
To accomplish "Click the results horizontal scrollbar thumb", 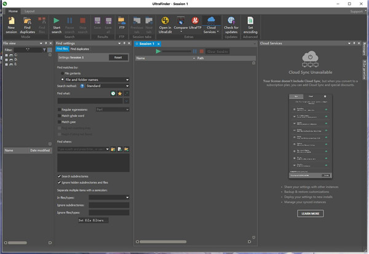I will click(x=163, y=242).
